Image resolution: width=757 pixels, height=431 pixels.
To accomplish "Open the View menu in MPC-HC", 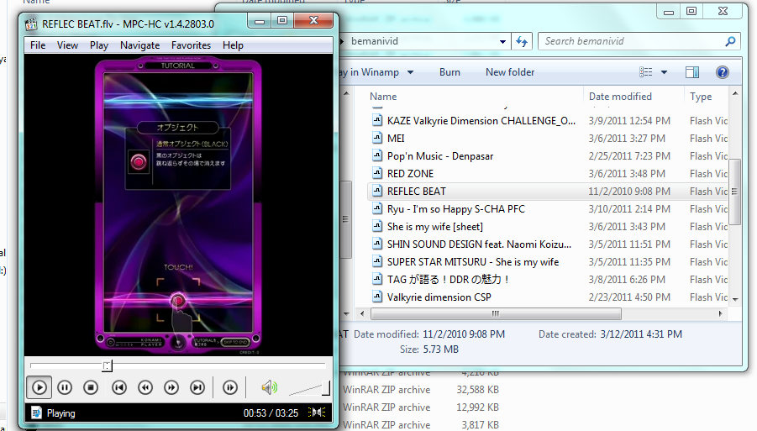I will (x=67, y=45).
